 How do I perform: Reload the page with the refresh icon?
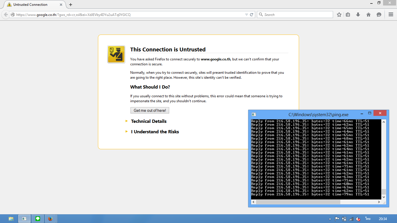pos(252,15)
